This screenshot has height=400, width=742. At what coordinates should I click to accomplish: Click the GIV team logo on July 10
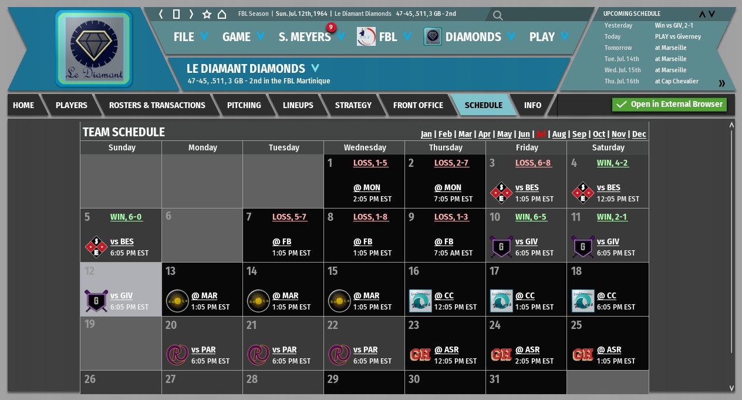click(501, 247)
